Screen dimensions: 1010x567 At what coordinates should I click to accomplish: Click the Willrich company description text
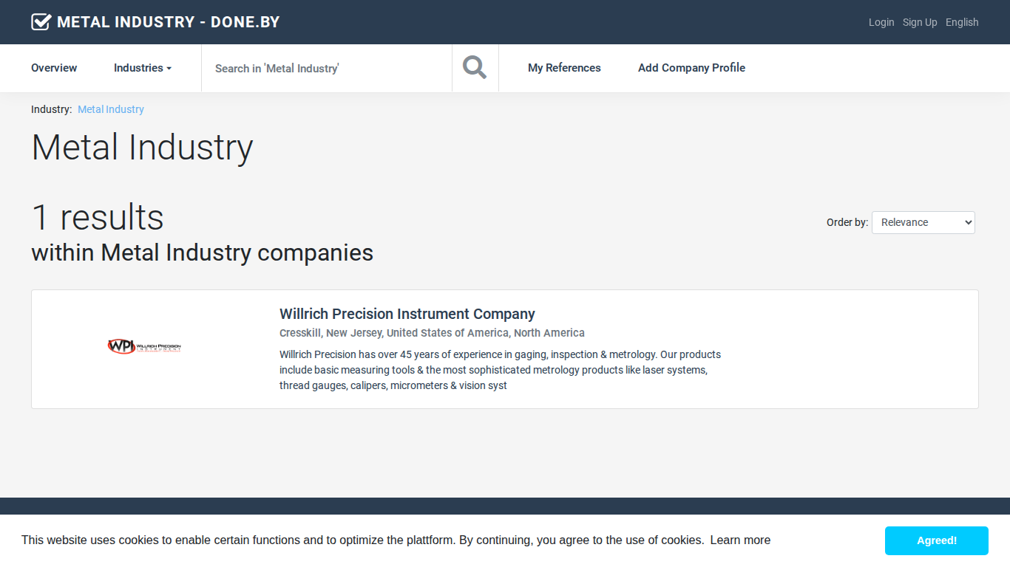501,370
